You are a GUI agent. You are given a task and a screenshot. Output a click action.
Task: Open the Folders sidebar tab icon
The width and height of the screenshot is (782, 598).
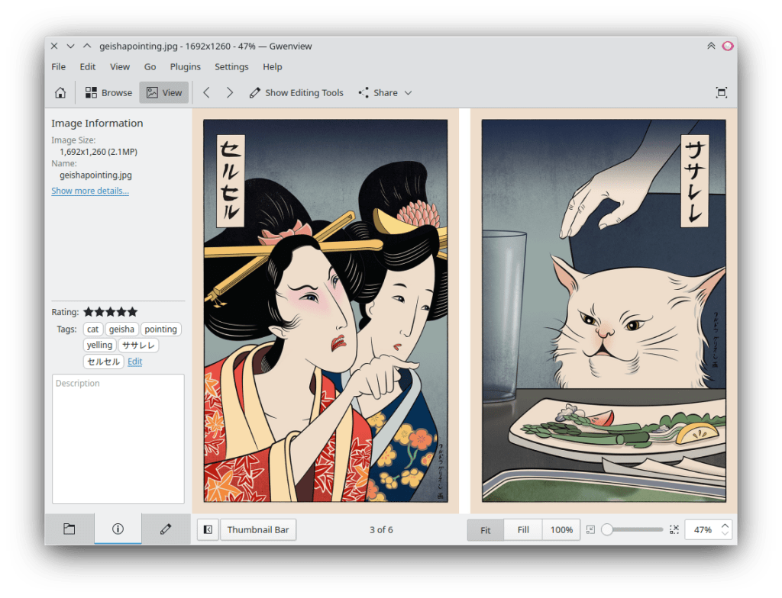(x=69, y=529)
